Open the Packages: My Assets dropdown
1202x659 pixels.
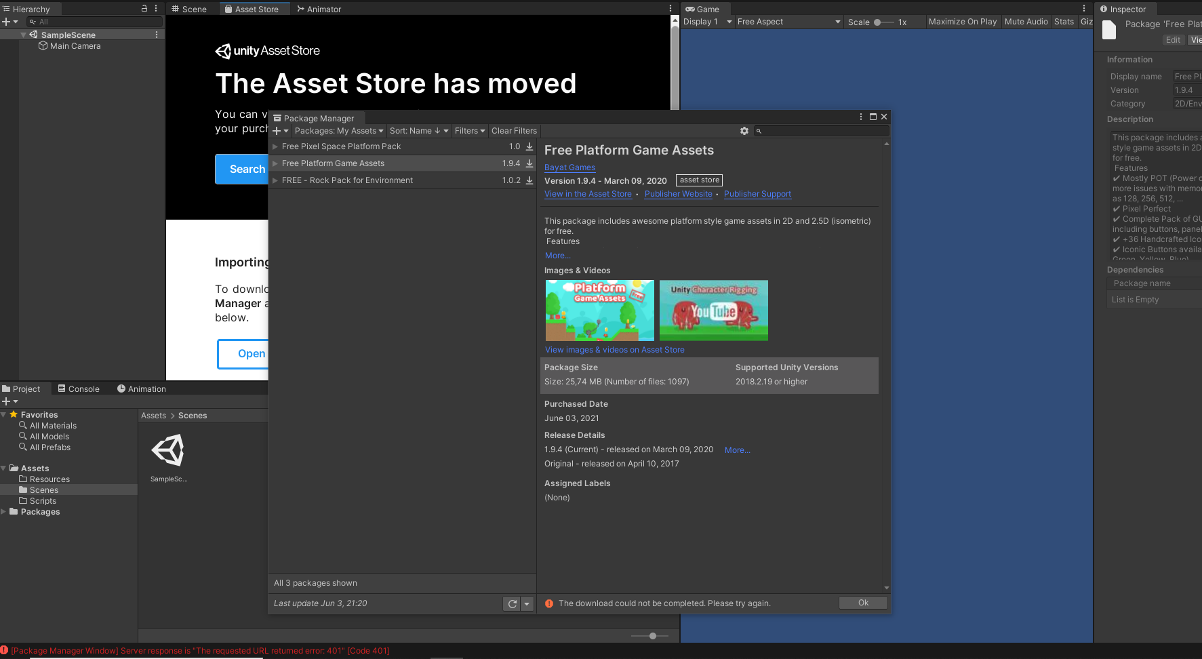339,131
